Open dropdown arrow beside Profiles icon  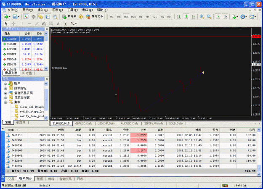[x=19, y=17]
